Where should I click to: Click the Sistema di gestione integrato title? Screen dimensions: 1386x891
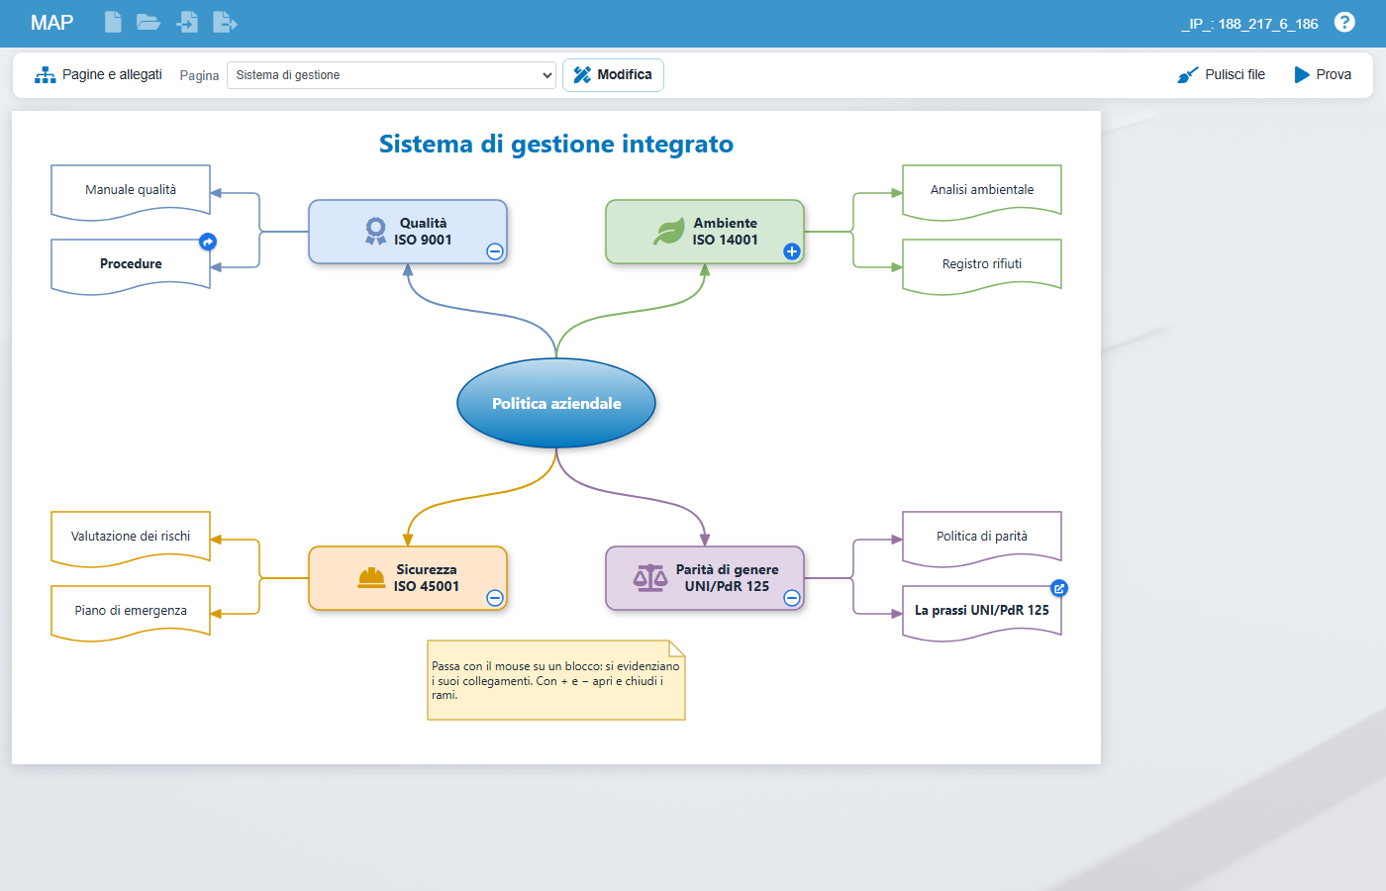click(x=556, y=145)
